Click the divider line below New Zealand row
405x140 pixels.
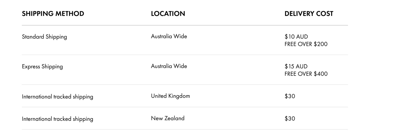click(185, 129)
